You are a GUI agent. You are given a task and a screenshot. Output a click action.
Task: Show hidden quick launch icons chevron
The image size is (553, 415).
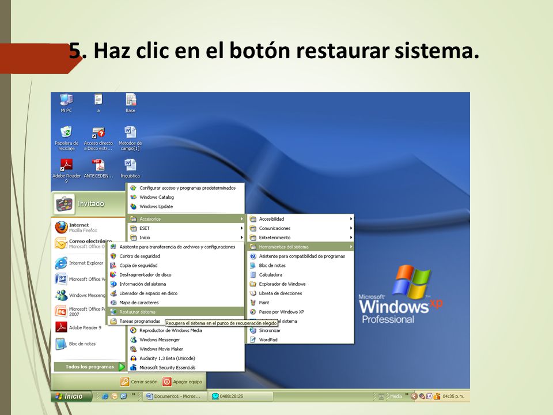(x=133, y=394)
